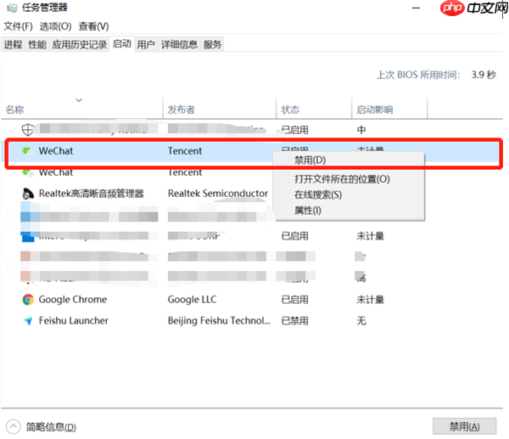Image resolution: width=509 pixels, height=439 pixels.
Task: Switch to the 详细信息 tab
Action: tap(179, 44)
